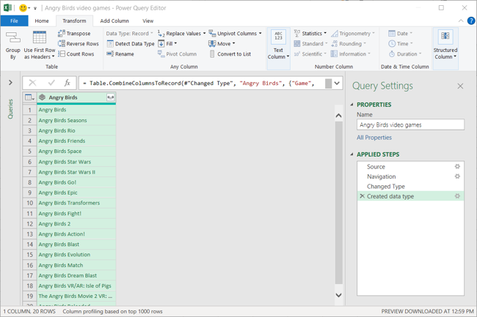Click the query Name input field

click(410, 125)
